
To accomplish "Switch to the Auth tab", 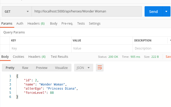I will pyautogui.click(x=20, y=23).
